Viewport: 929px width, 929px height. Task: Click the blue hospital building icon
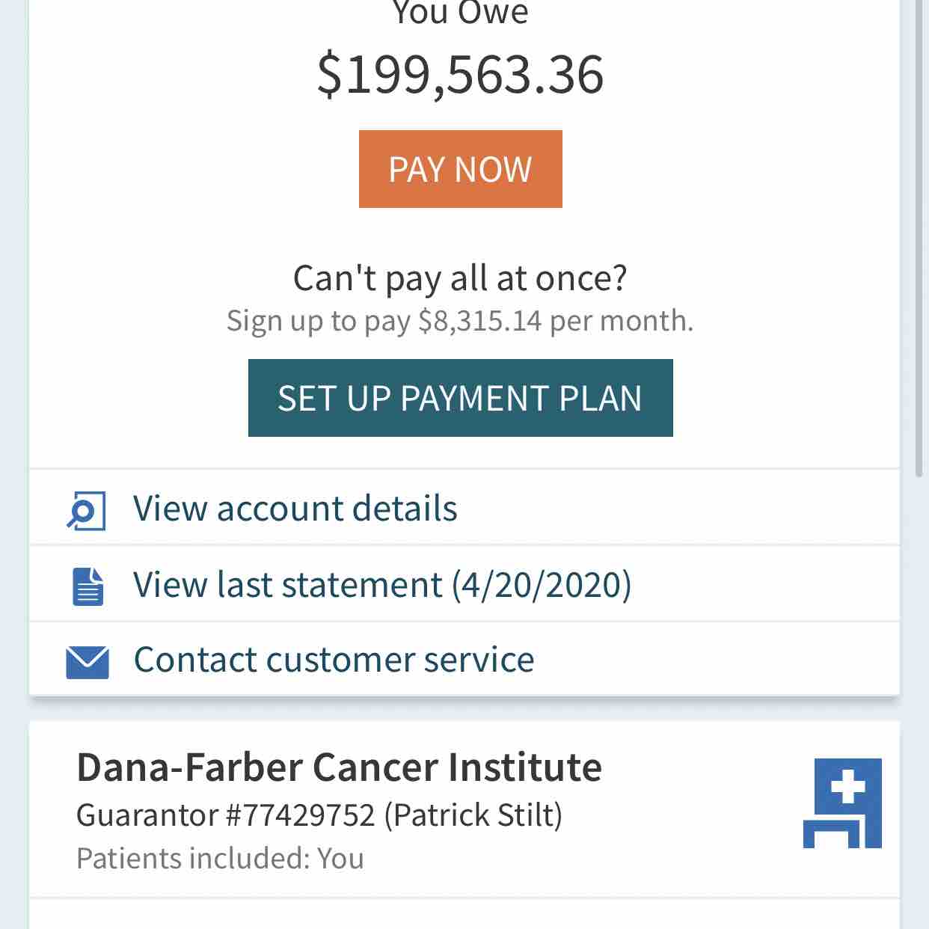(842, 803)
